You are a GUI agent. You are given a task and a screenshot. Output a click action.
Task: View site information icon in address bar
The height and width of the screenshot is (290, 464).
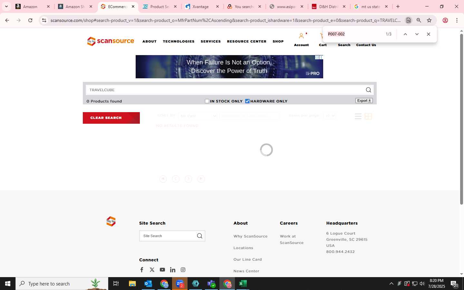[44, 20]
